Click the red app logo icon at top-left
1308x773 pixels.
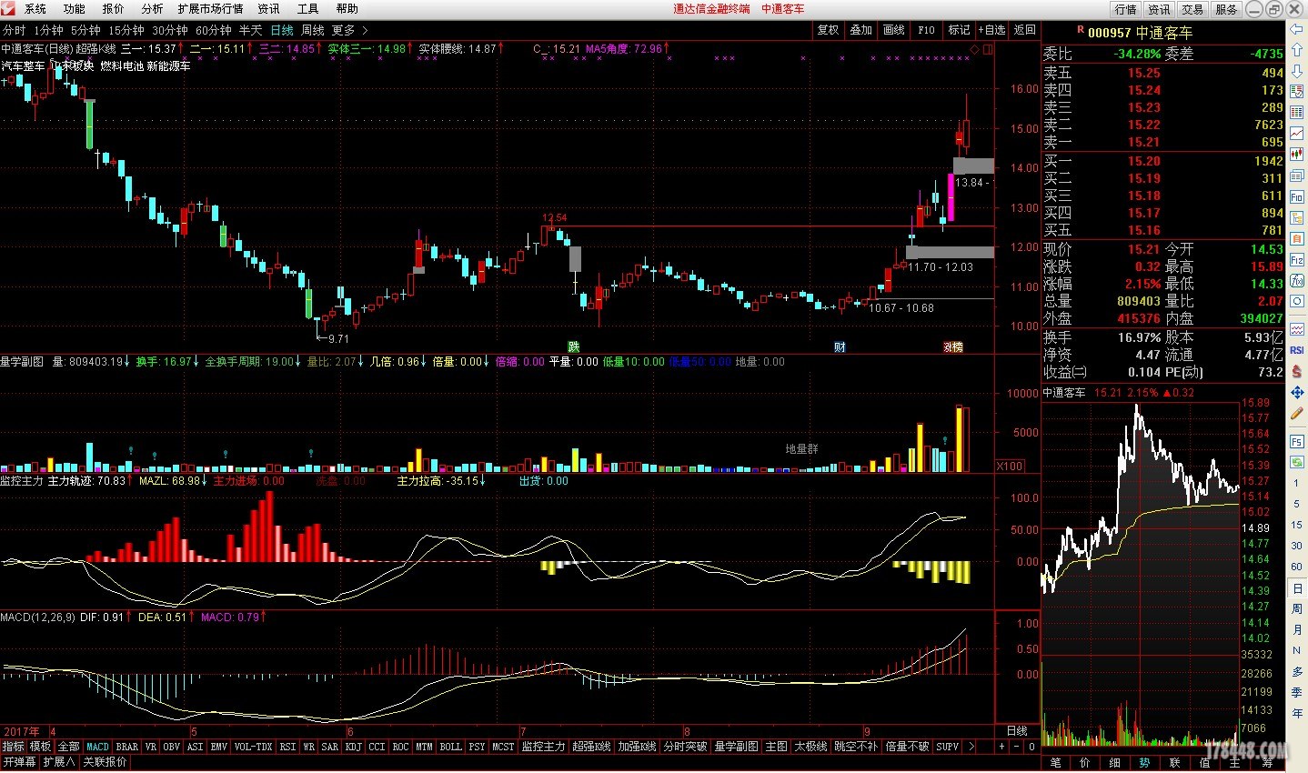pyautogui.click(x=8, y=8)
